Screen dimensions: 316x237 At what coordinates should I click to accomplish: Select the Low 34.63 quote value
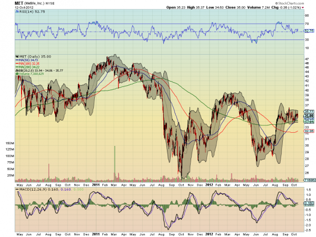tap(215, 7)
